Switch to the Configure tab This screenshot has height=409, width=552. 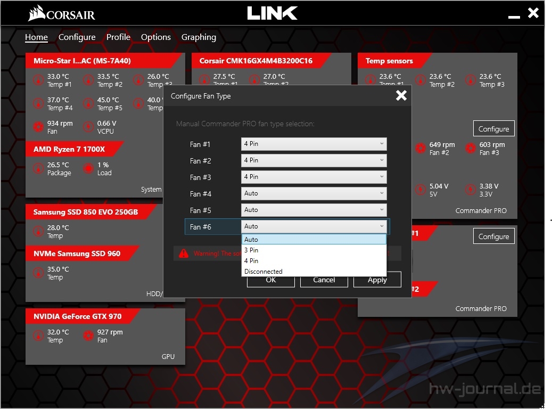tap(77, 37)
